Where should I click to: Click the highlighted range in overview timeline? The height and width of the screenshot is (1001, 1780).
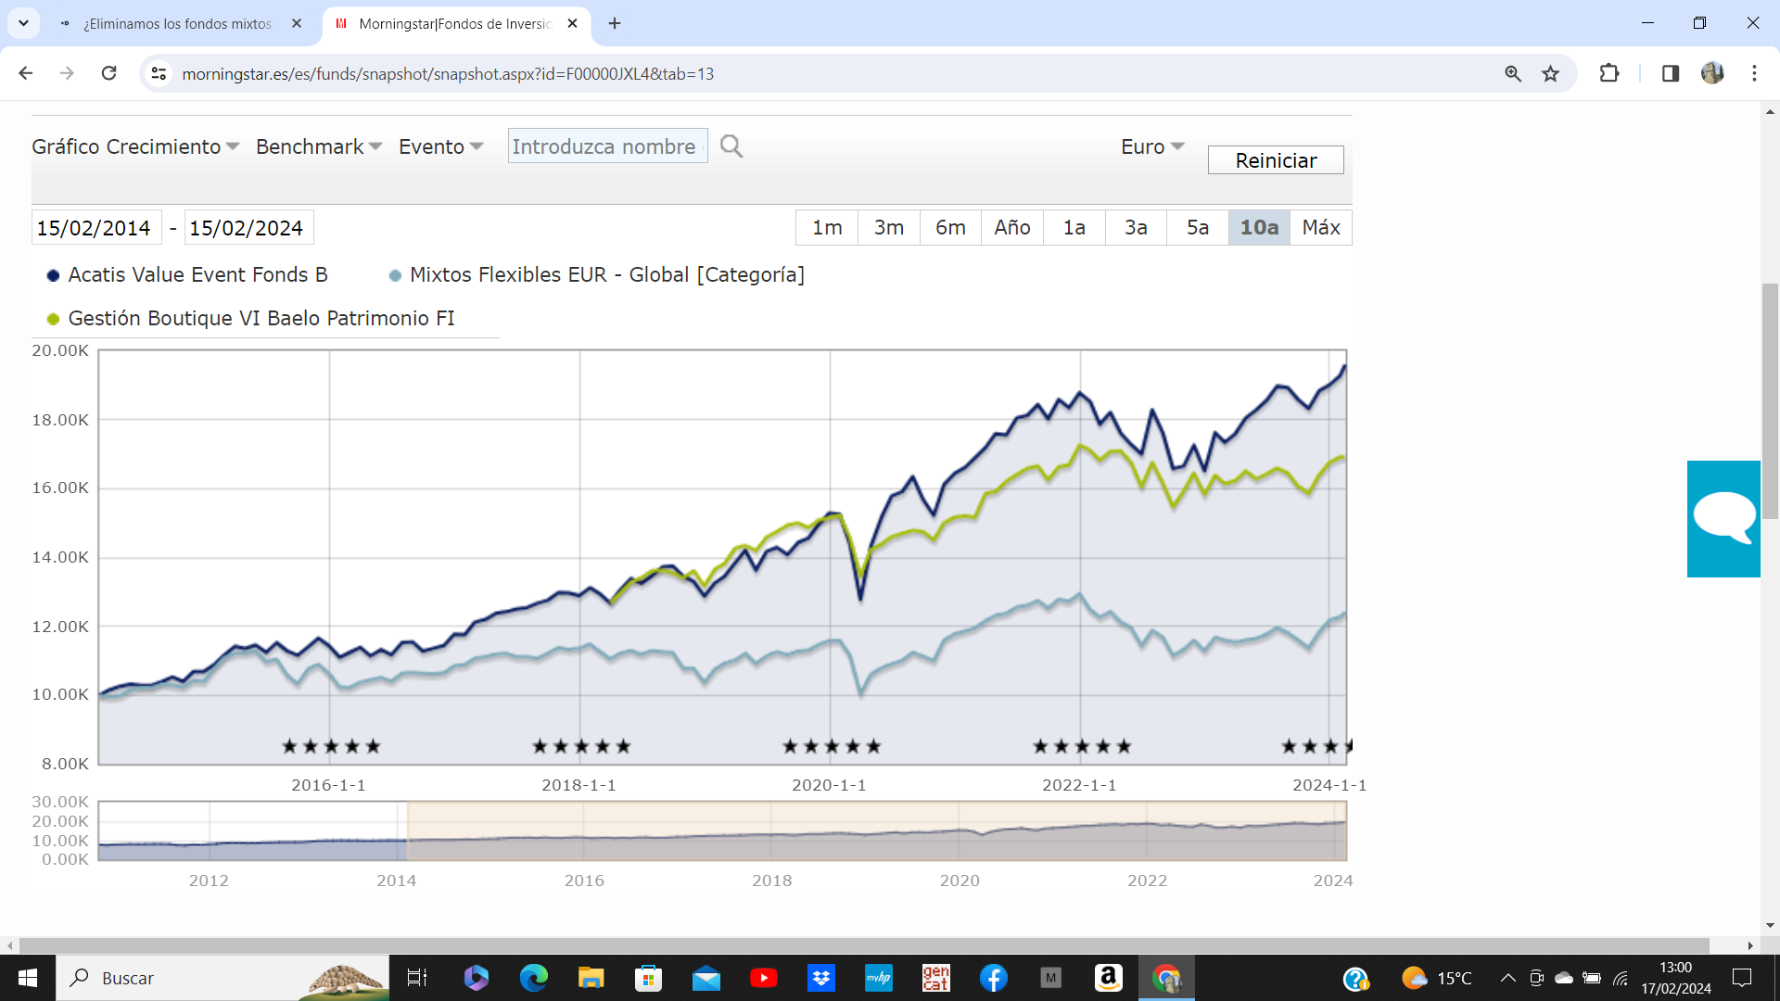click(x=876, y=830)
